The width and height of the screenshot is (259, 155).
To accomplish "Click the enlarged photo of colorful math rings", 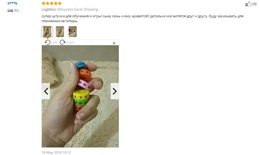I will (x=80, y=96).
